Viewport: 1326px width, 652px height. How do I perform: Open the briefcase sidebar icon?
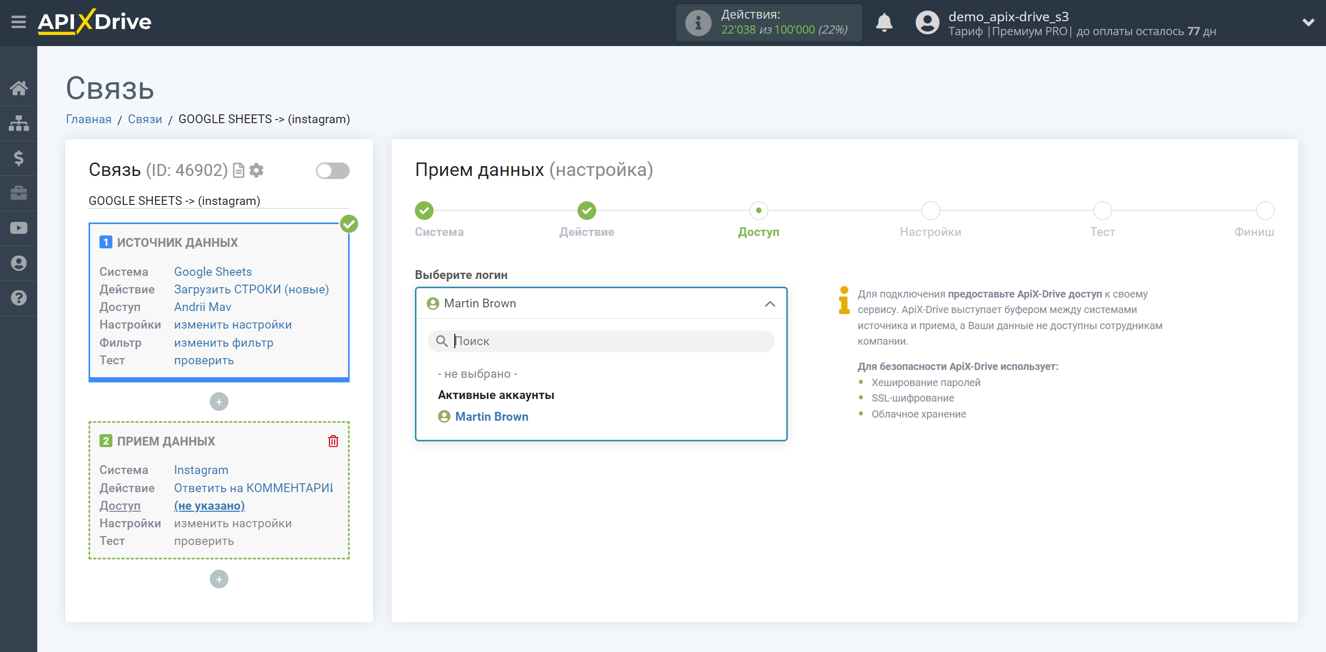[19, 193]
